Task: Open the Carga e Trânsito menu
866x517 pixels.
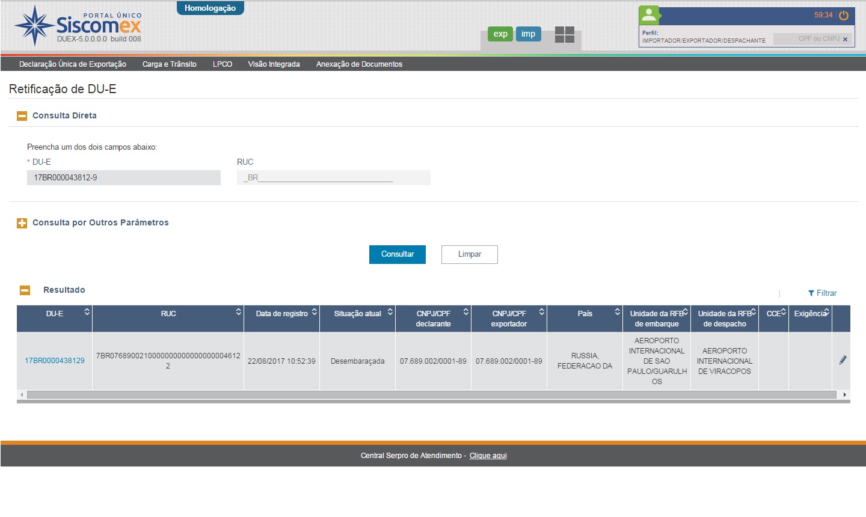Action: click(x=169, y=64)
